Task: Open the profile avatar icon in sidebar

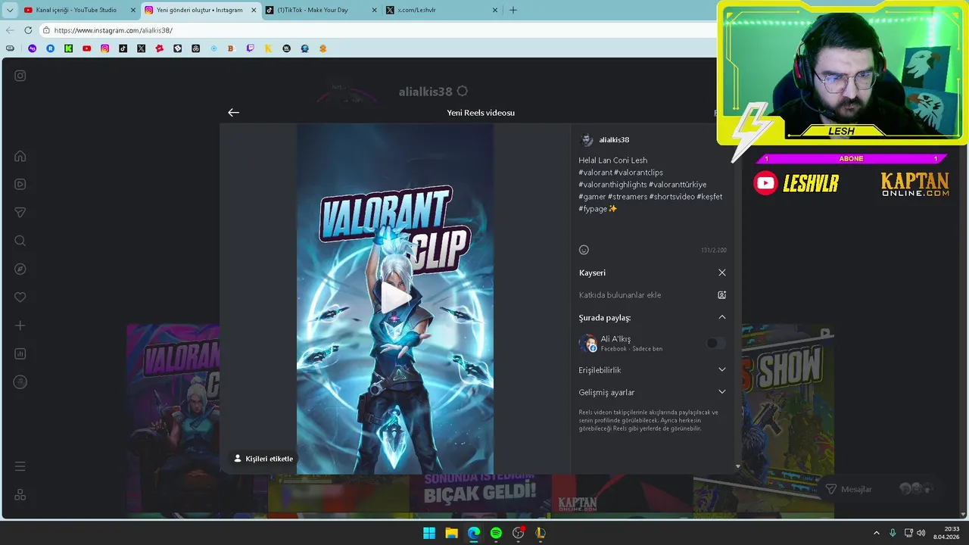Action: (20, 382)
